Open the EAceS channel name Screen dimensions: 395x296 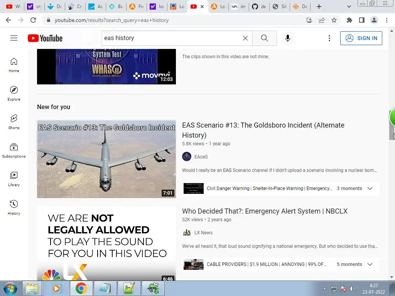(201, 156)
